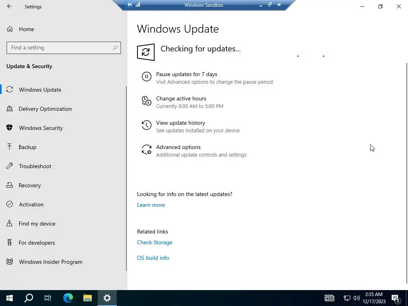The height and width of the screenshot is (306, 408).
Task: Click the Windows Security shield icon
Action: pyautogui.click(x=10, y=127)
